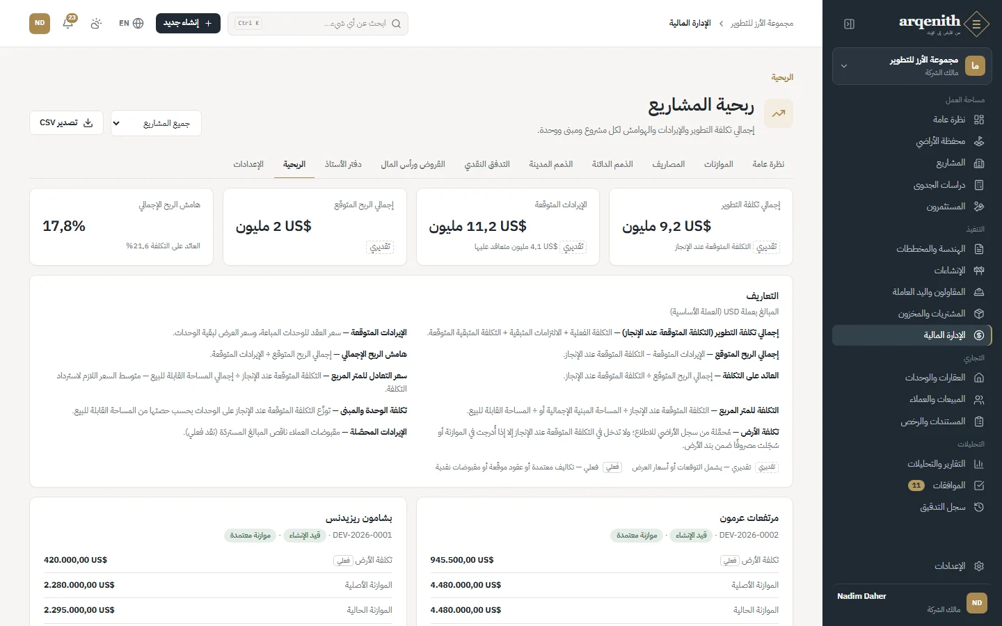This screenshot has width=1002, height=626.
Task: Open المستثمرون sidebar icon
Action: 979,207
